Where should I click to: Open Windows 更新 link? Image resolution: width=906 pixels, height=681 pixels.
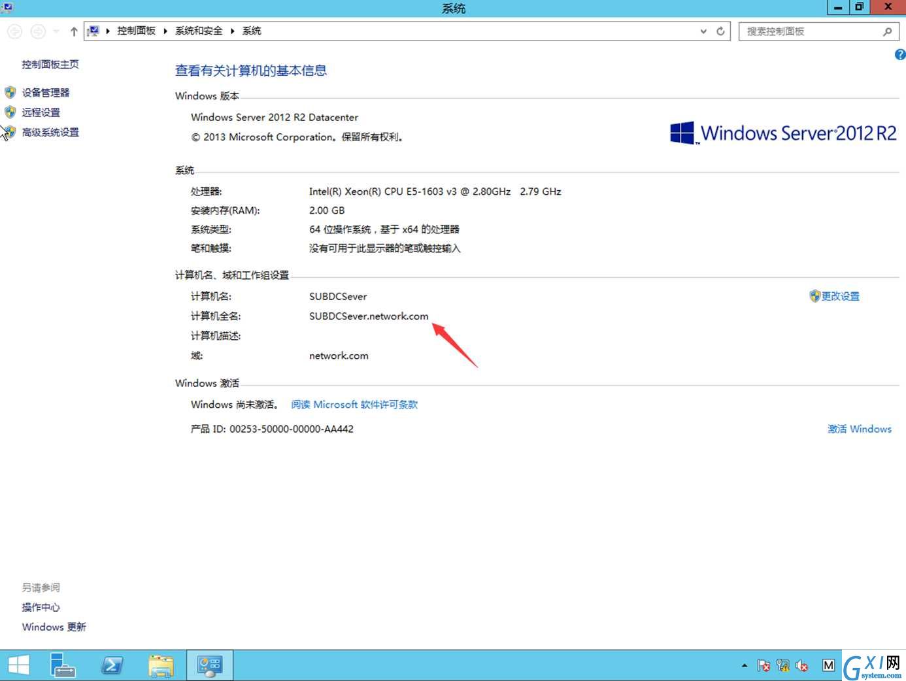[54, 627]
